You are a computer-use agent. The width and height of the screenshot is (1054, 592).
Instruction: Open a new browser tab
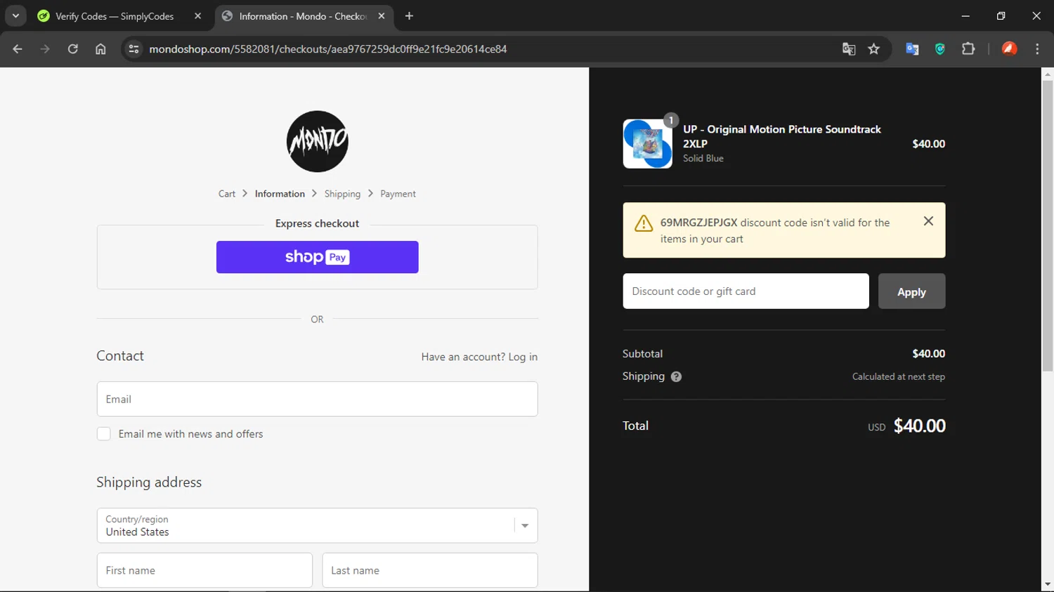(409, 15)
